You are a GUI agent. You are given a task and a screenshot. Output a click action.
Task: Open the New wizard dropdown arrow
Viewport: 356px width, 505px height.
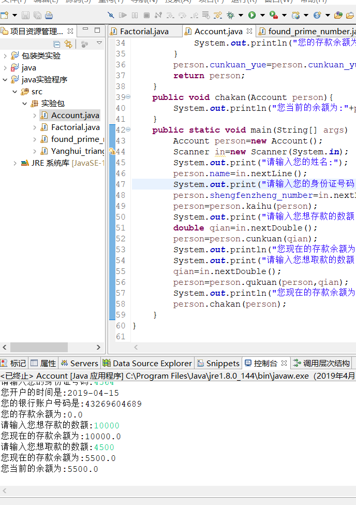pyautogui.click(x=14, y=15)
